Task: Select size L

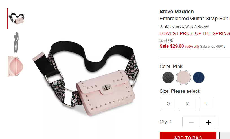Action: (207, 103)
